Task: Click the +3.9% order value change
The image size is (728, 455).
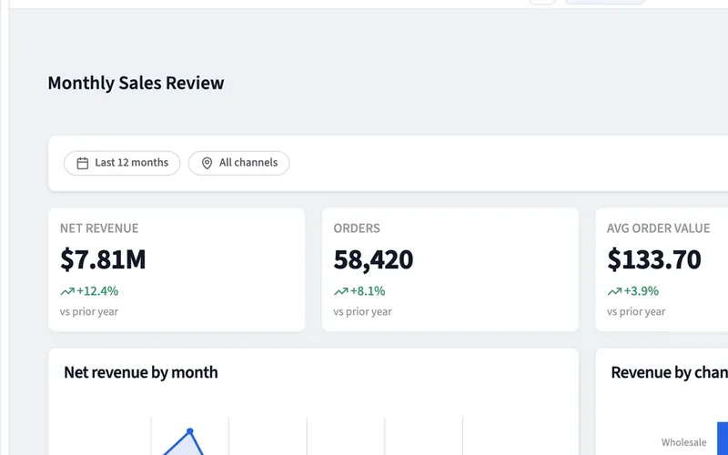Action: (x=642, y=291)
